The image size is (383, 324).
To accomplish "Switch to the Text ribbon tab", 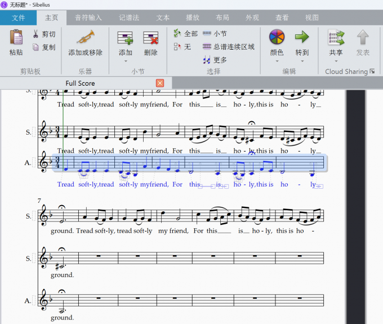I will (163, 17).
